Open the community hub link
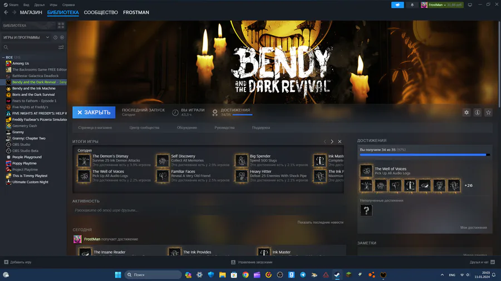Image resolution: width=501 pixels, height=281 pixels. pyautogui.click(x=144, y=127)
